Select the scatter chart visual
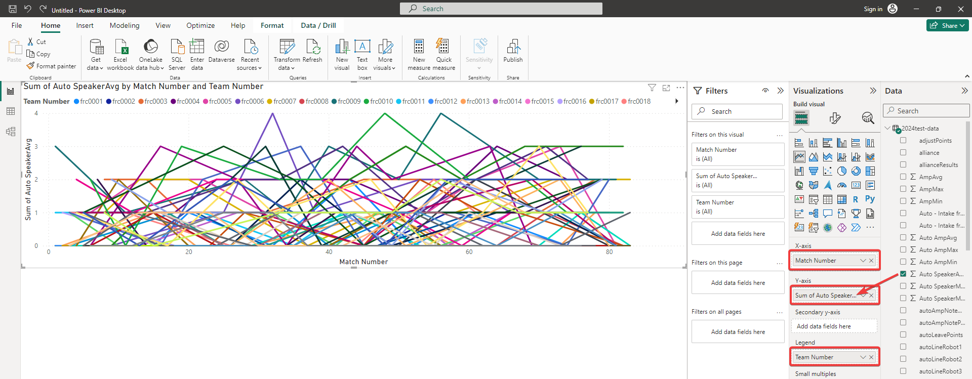The image size is (972, 379). (x=828, y=171)
